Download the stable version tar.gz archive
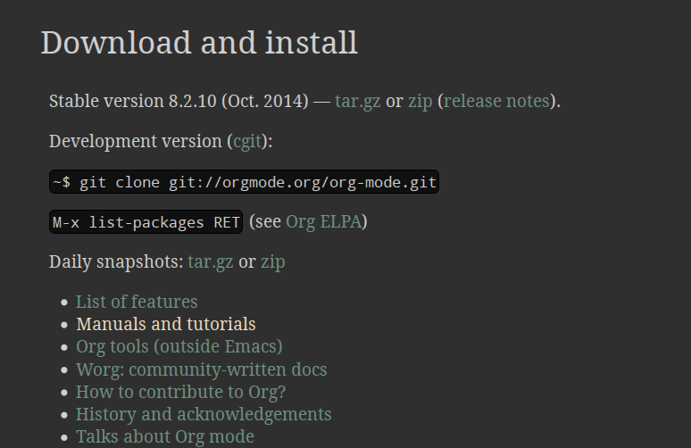This screenshot has width=691, height=448. 357,101
